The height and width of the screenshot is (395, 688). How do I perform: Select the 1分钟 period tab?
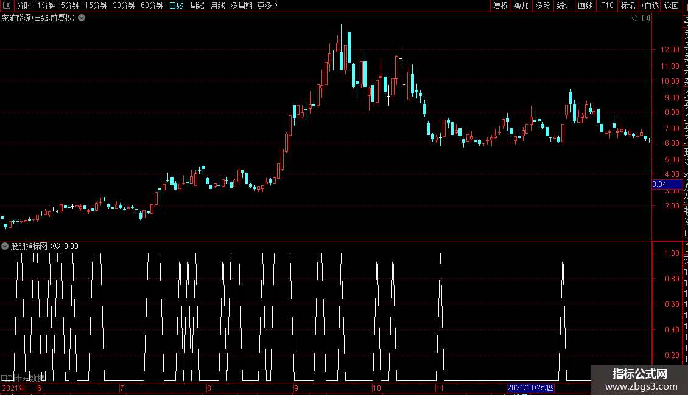tap(46, 5)
